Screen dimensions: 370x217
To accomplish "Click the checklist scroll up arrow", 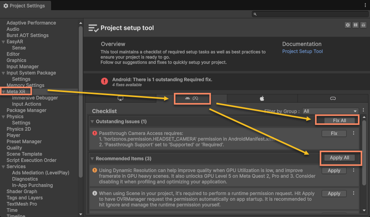I will [x=364, y=117].
